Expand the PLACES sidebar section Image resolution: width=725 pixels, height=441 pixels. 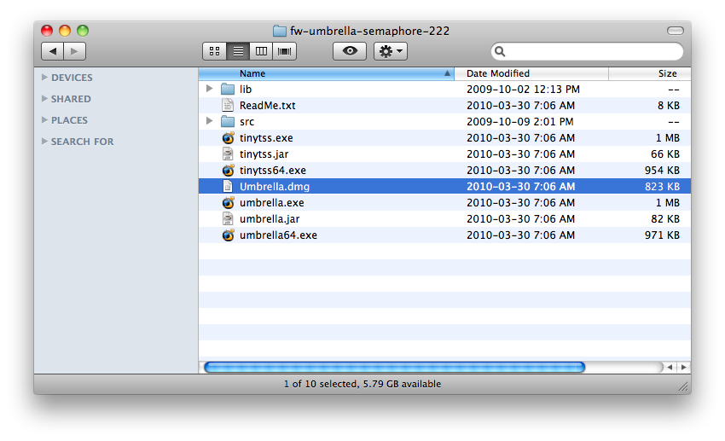click(45, 120)
